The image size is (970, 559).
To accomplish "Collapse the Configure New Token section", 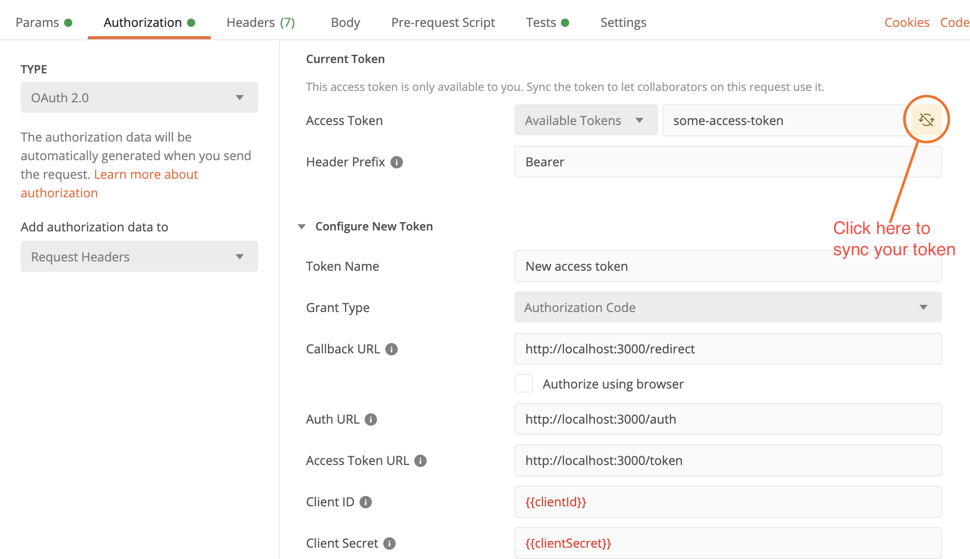I will [302, 227].
